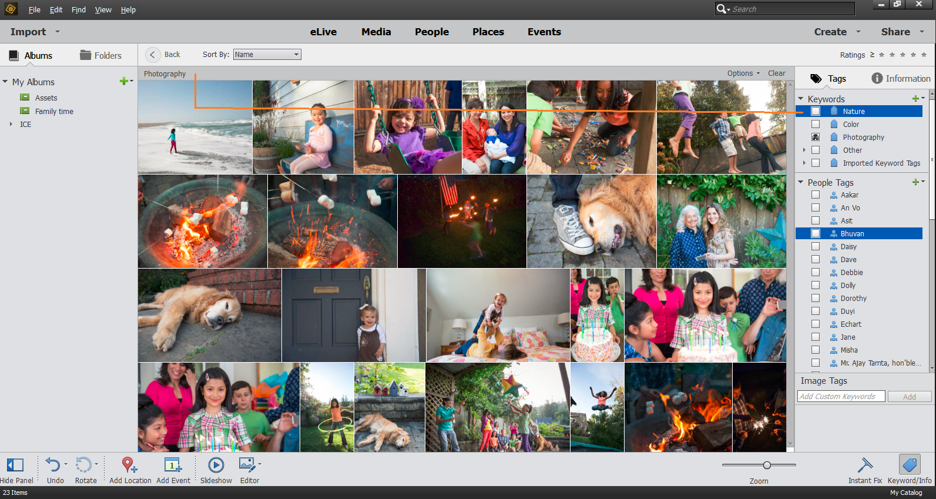The image size is (936, 499).
Task: Click the Add Event icon
Action: pos(172,465)
